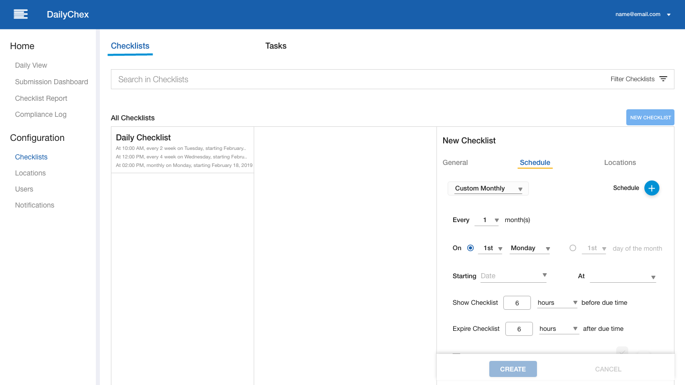The height and width of the screenshot is (385, 685).
Task: Open the General tab in New Checklist
Action: 455,162
